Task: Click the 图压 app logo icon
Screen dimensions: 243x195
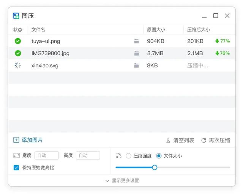Action: [x=16, y=16]
